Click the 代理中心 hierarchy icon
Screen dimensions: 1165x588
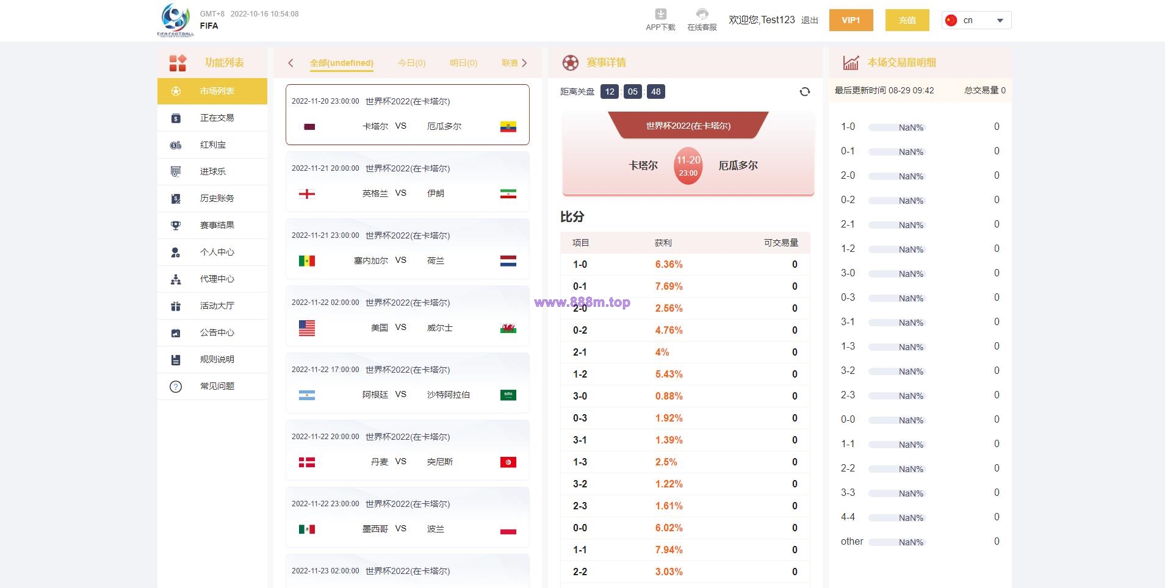pos(176,279)
